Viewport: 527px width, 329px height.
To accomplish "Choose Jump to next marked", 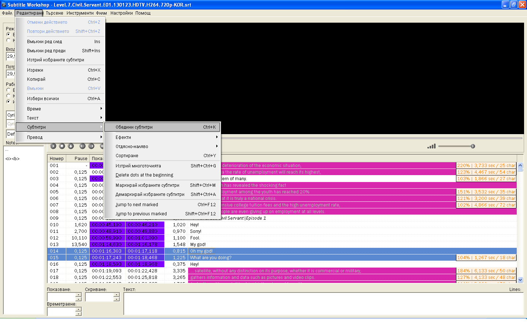I will coord(162,205).
